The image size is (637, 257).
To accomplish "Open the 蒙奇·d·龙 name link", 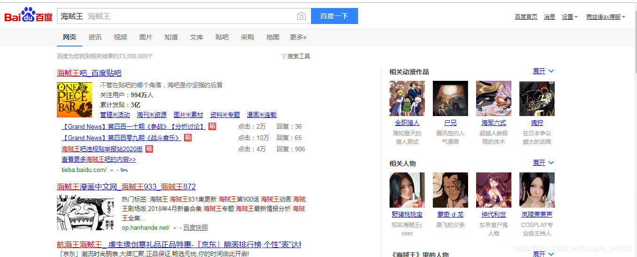I will pyautogui.click(x=450, y=214).
